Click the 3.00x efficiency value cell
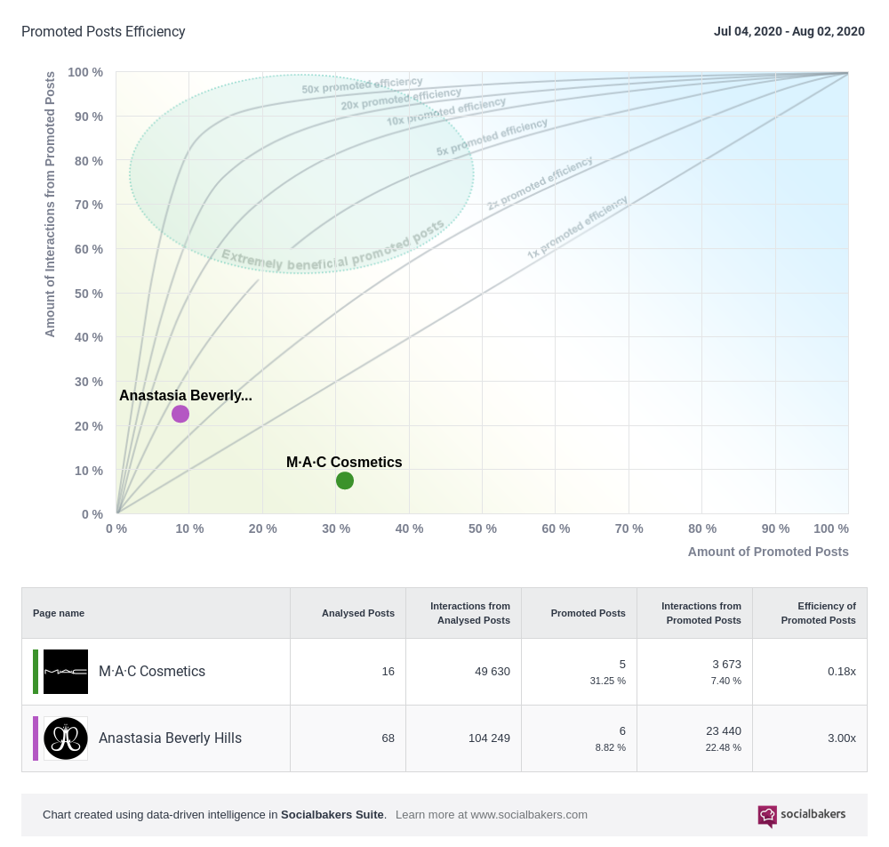 click(841, 738)
